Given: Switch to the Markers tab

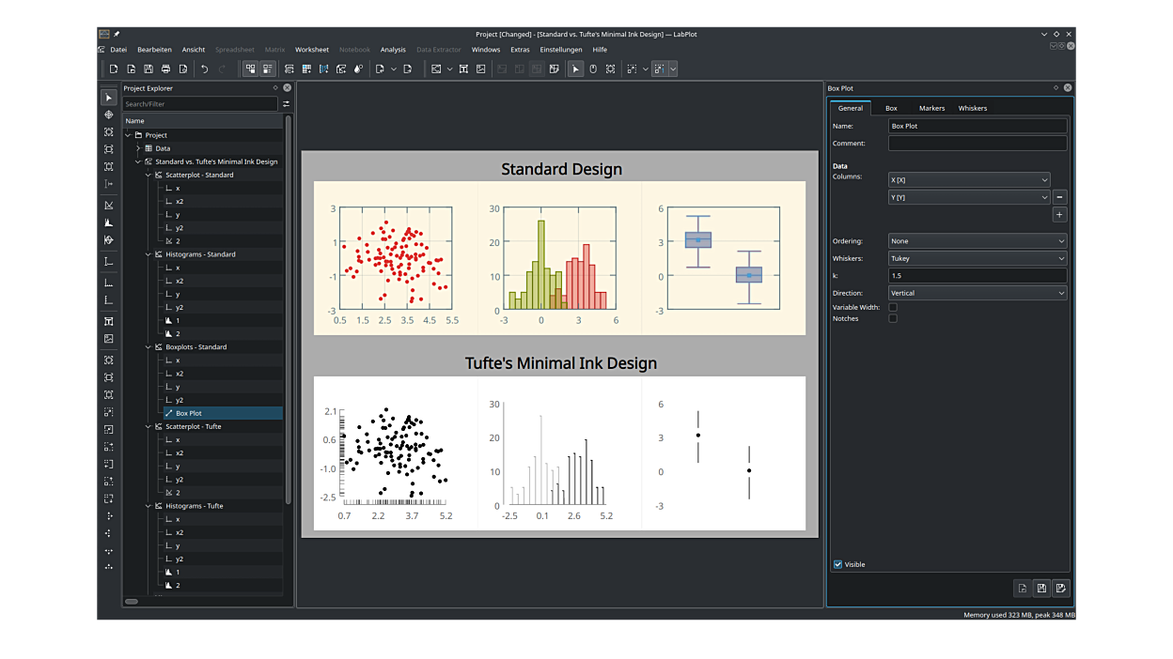Looking at the screenshot, I should [931, 108].
